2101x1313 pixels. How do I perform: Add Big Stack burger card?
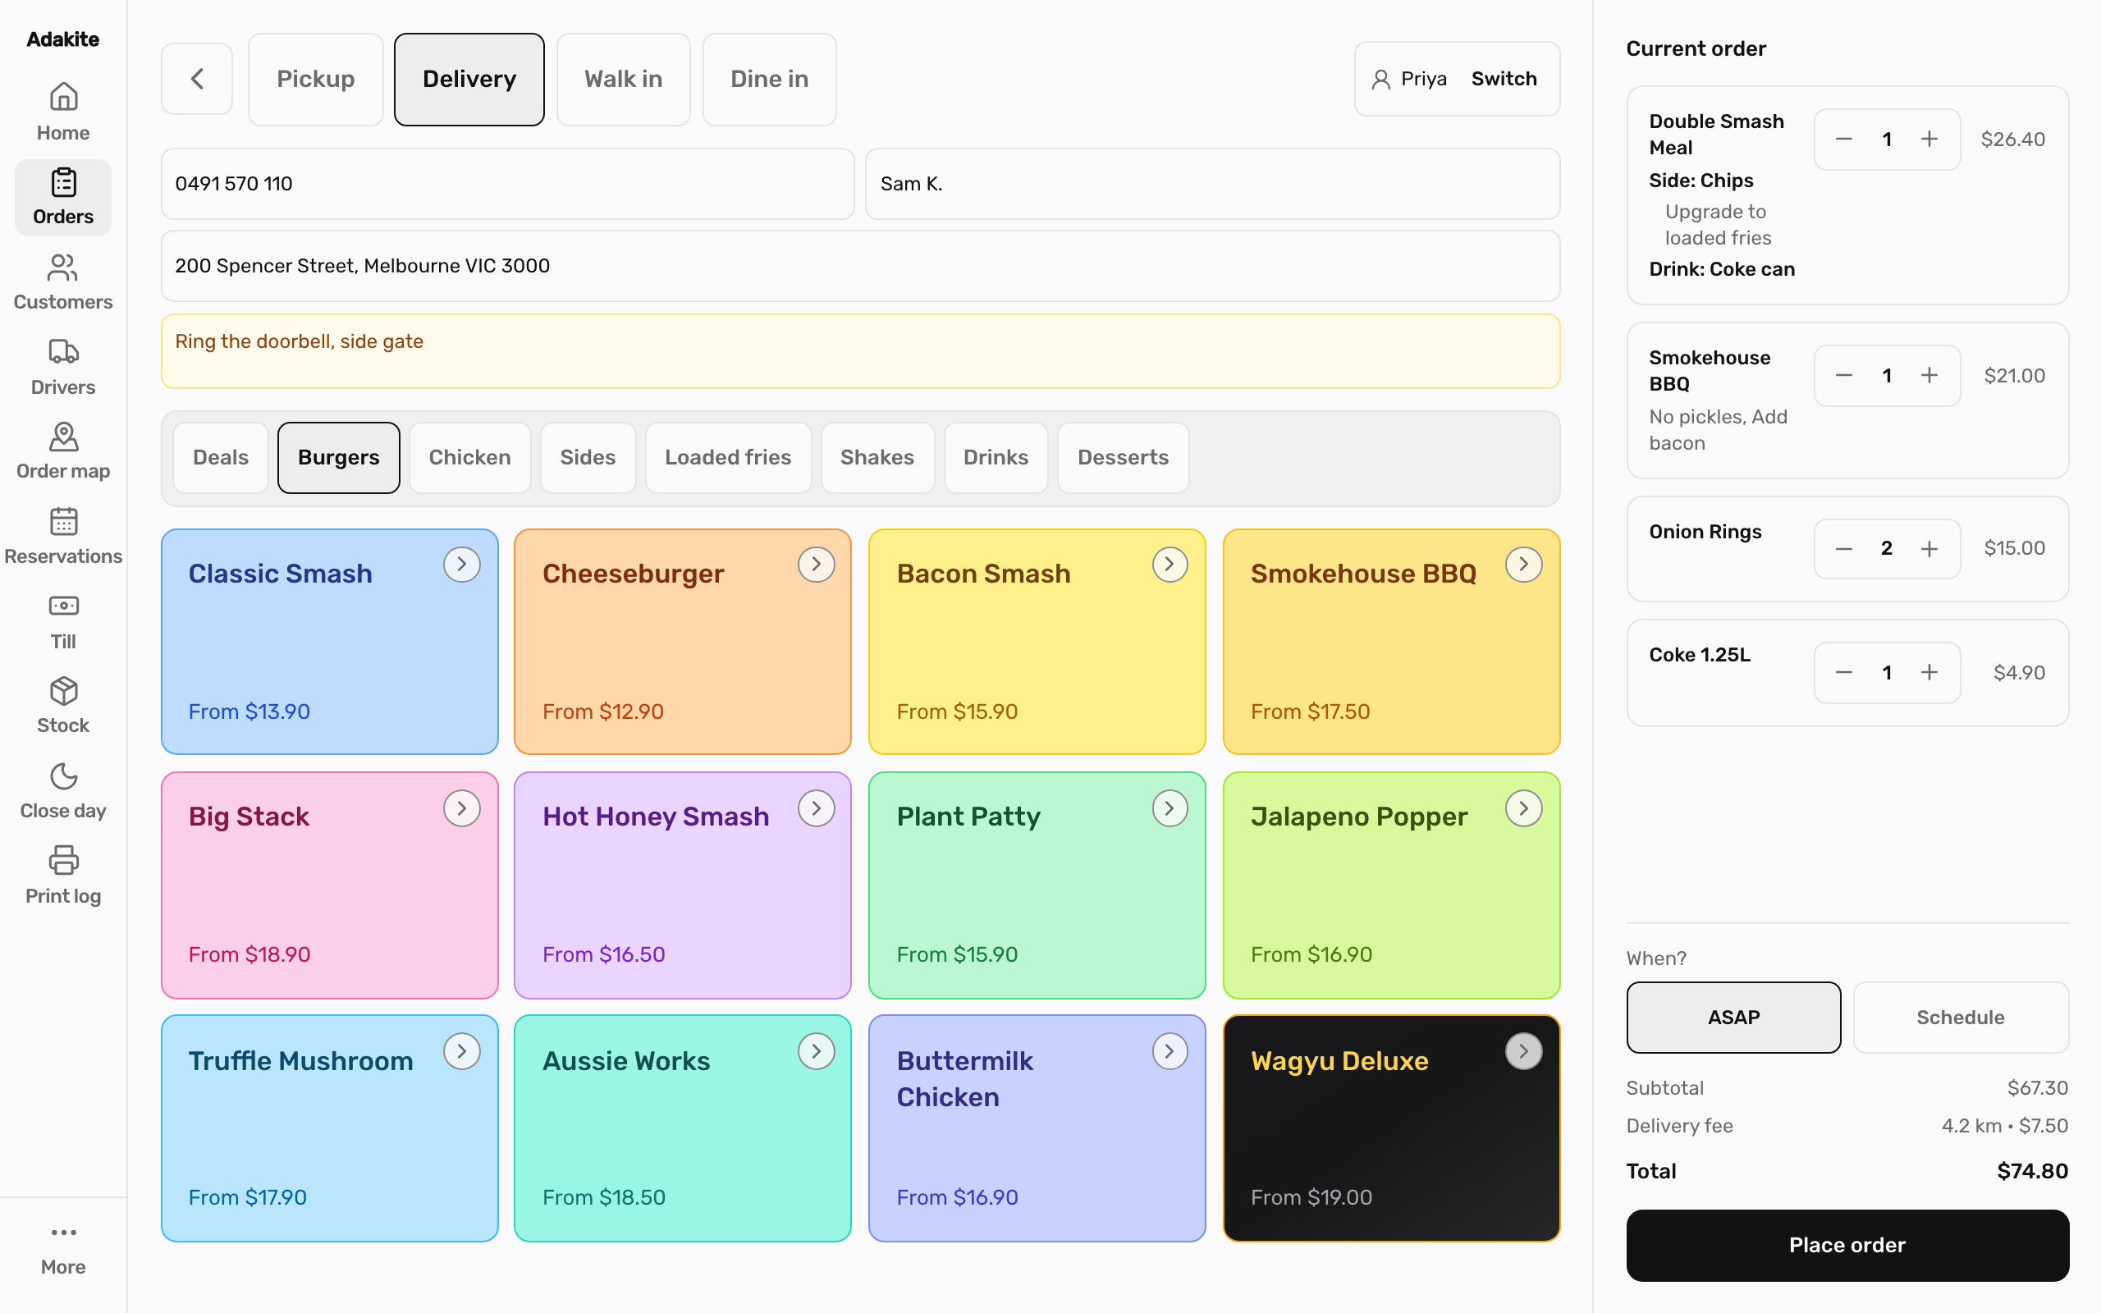(x=330, y=885)
